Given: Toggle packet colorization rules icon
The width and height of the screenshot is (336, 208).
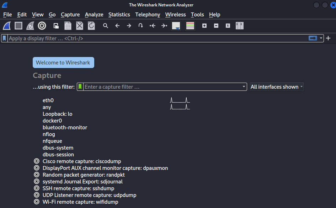Looking at the screenshot, I should pos(190,26).
